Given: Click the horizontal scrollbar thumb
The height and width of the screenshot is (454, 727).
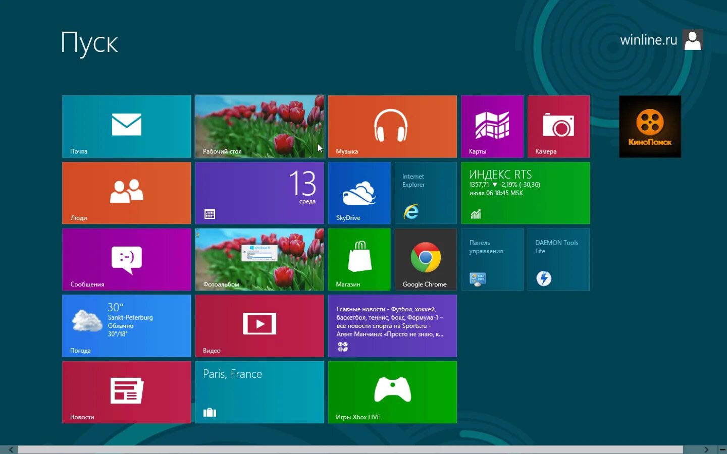Looking at the screenshot, I should (350, 449).
